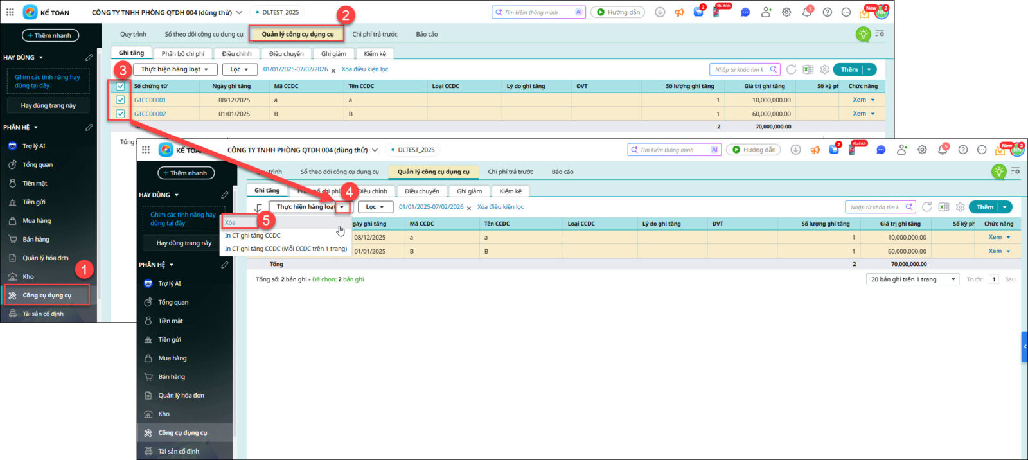The width and height of the screenshot is (1028, 460).
Task: Click the Excel export icon in front window
Action: 943,207
